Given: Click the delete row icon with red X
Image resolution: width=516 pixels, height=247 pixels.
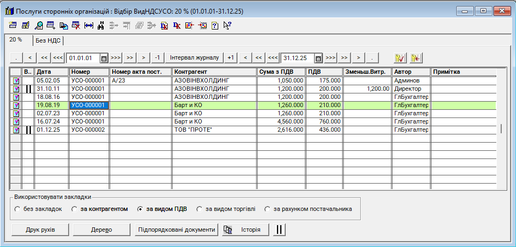Looking at the screenshot, I should click(x=76, y=25).
